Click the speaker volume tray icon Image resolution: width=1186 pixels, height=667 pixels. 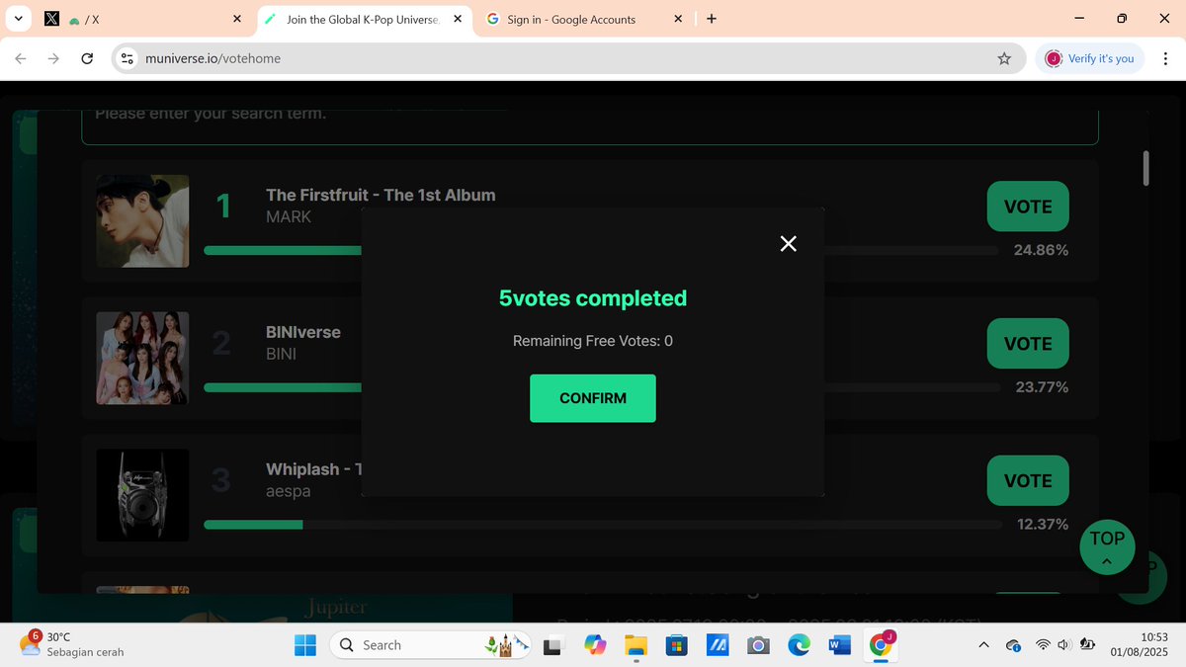click(1063, 645)
